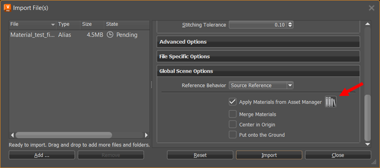Screen dimensions: 380x168
Task: Disable Apply Materials from Asset Manager
Action: pos(232,102)
